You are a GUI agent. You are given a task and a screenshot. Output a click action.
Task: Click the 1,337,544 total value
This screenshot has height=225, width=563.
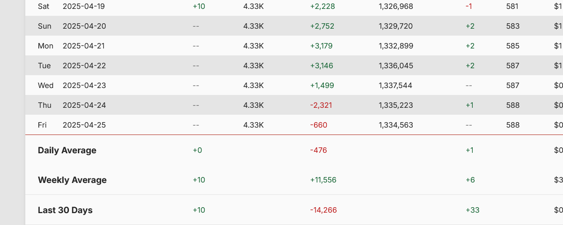395,86
